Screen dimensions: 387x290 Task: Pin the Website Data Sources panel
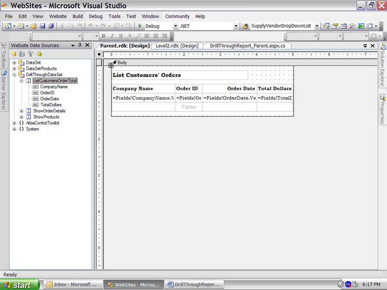coord(80,45)
